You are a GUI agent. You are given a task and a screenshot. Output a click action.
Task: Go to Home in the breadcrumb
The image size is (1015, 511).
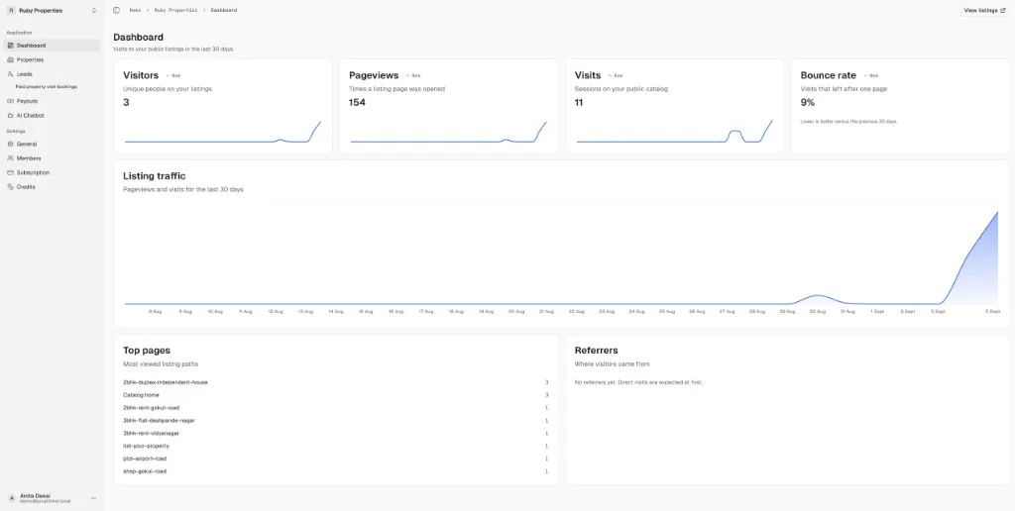pos(135,10)
